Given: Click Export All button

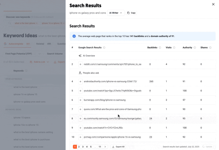Looking at the screenshot, I should [118, 147].
